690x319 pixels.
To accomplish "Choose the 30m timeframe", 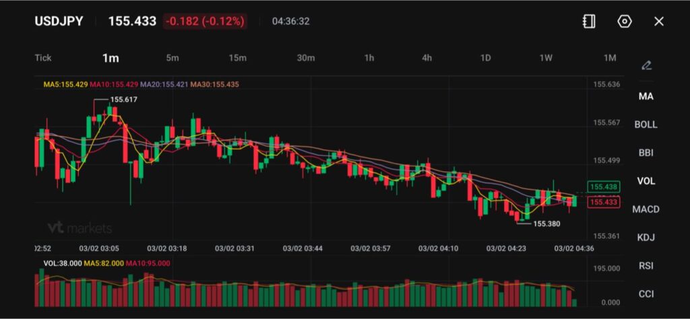I will point(306,58).
